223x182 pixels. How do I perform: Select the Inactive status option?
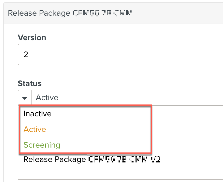tap(38, 114)
